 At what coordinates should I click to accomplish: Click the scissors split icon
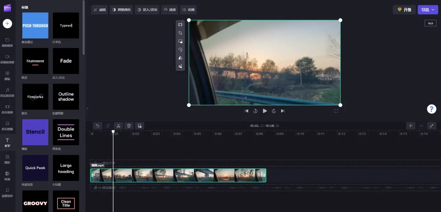(x=118, y=126)
